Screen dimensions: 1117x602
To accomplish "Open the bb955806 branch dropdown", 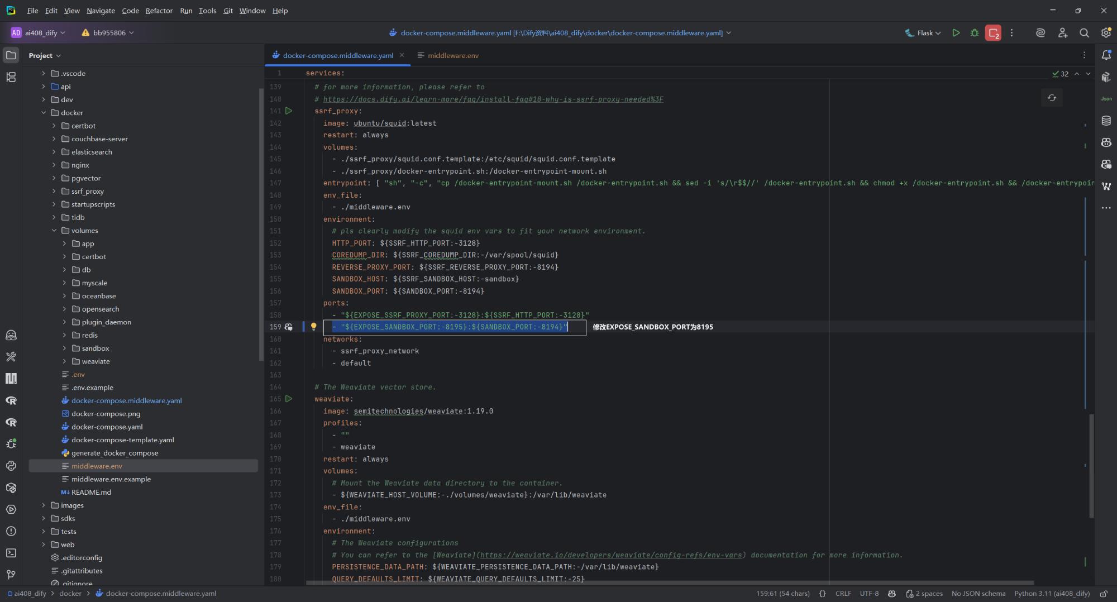I will (x=108, y=33).
